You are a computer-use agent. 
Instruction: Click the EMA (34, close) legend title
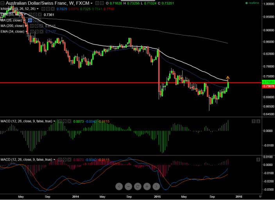[x=12, y=32]
